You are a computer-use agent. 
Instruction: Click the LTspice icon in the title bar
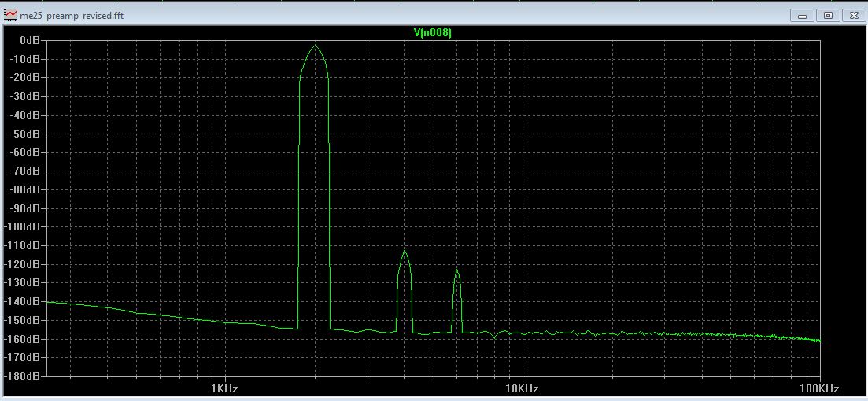9,15
